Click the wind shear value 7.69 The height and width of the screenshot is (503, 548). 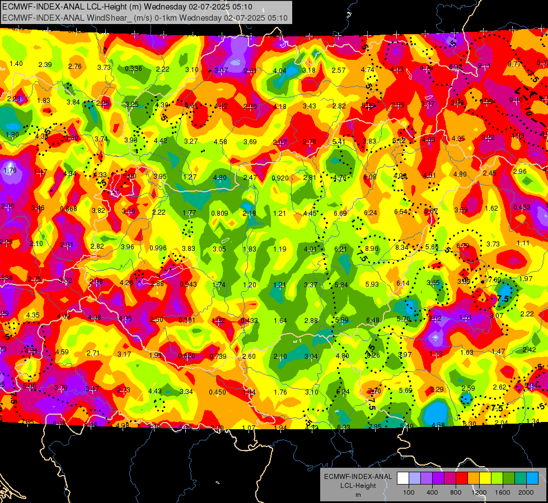point(494,280)
